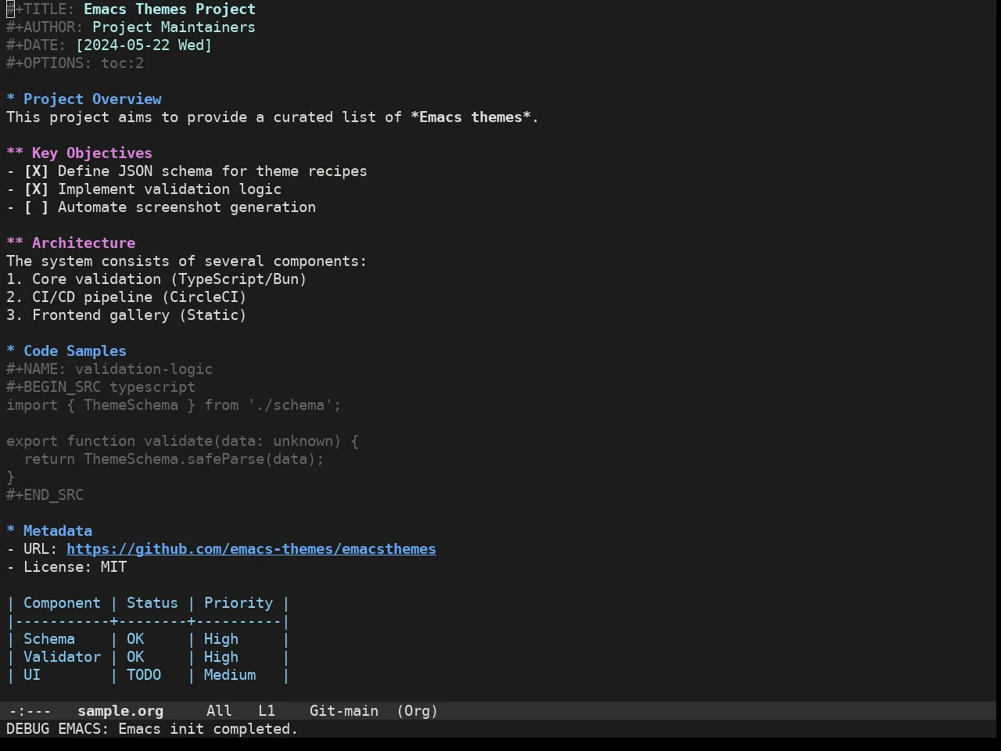Click the import ThemeSchema code line
Screen dimensions: 1001x751
[x=174, y=405]
